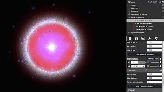Expand all under the Nodes row
This screenshot has height=92, width=164.
tap(163, 5)
